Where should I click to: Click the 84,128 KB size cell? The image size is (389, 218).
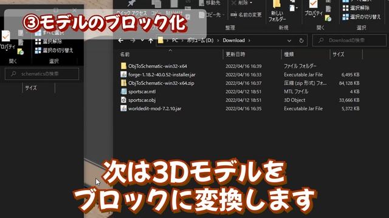[x=349, y=83]
